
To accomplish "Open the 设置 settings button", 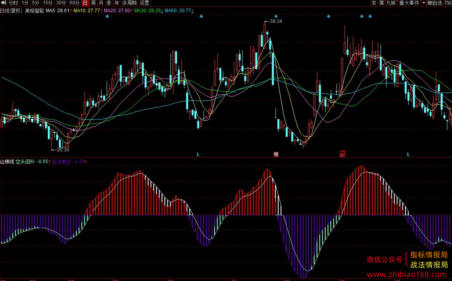I will [x=145, y=3].
